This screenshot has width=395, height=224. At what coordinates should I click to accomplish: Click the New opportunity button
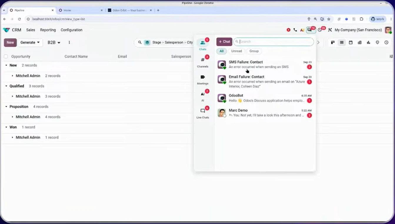click(10, 43)
